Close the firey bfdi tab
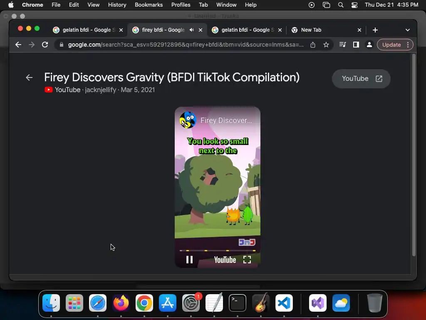The height and width of the screenshot is (320, 426). (201, 30)
